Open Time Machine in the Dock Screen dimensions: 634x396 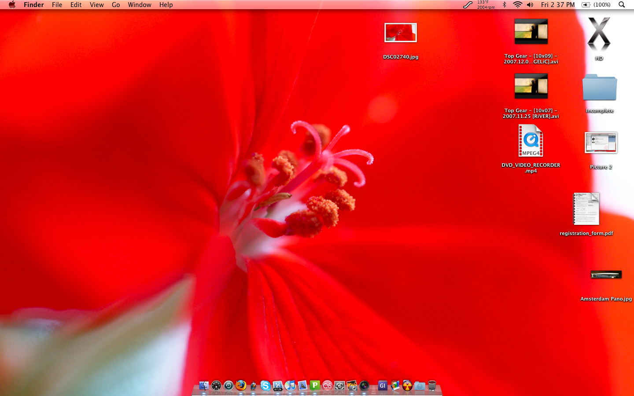coord(229,386)
